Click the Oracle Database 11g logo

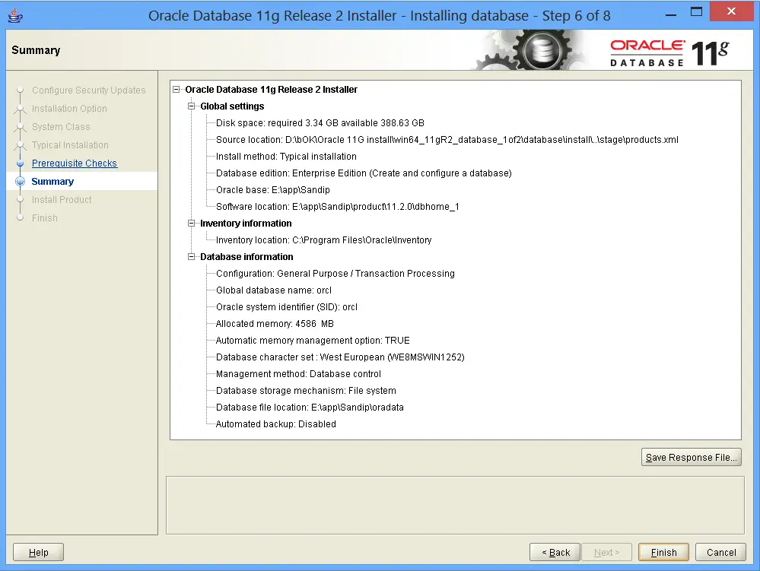click(669, 52)
